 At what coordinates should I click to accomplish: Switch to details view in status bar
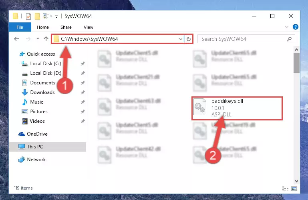point(285,189)
